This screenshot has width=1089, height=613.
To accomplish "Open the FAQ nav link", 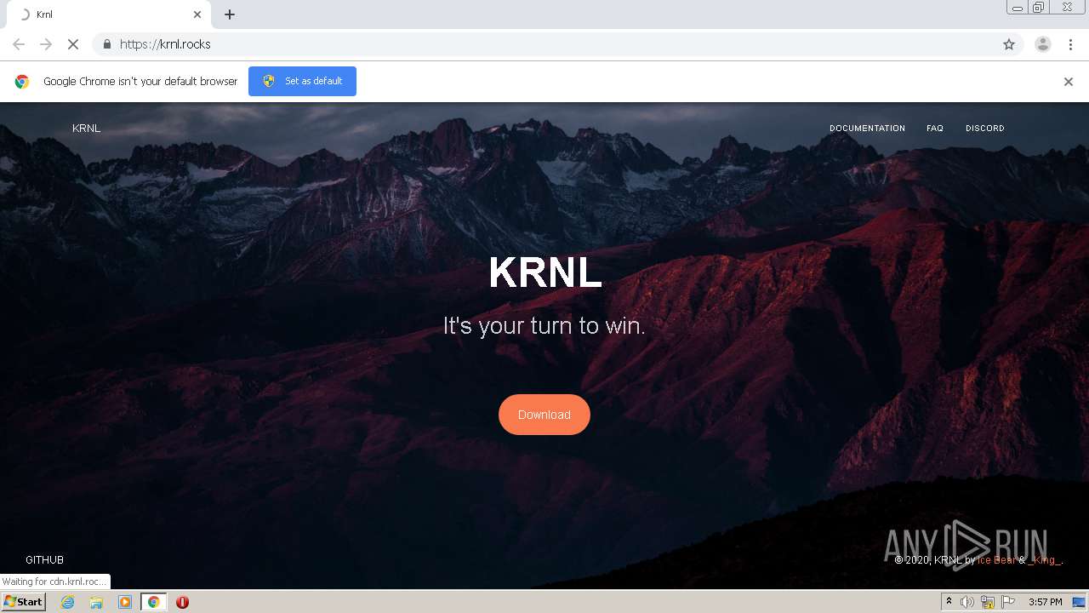I will 935,129.
